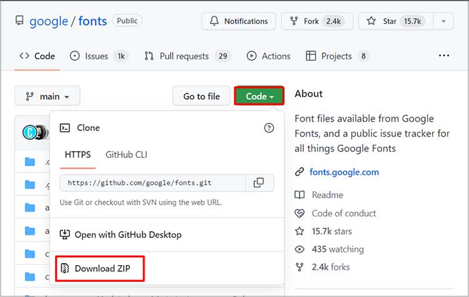Open the Issues tab
Viewport: 469px width, 297px height.
point(99,56)
